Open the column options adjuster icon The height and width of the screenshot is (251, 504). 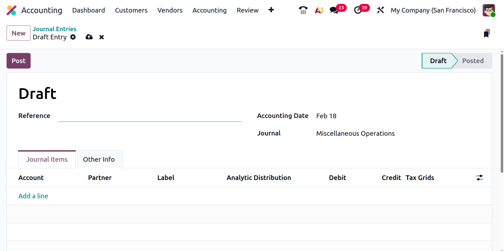[x=480, y=178]
